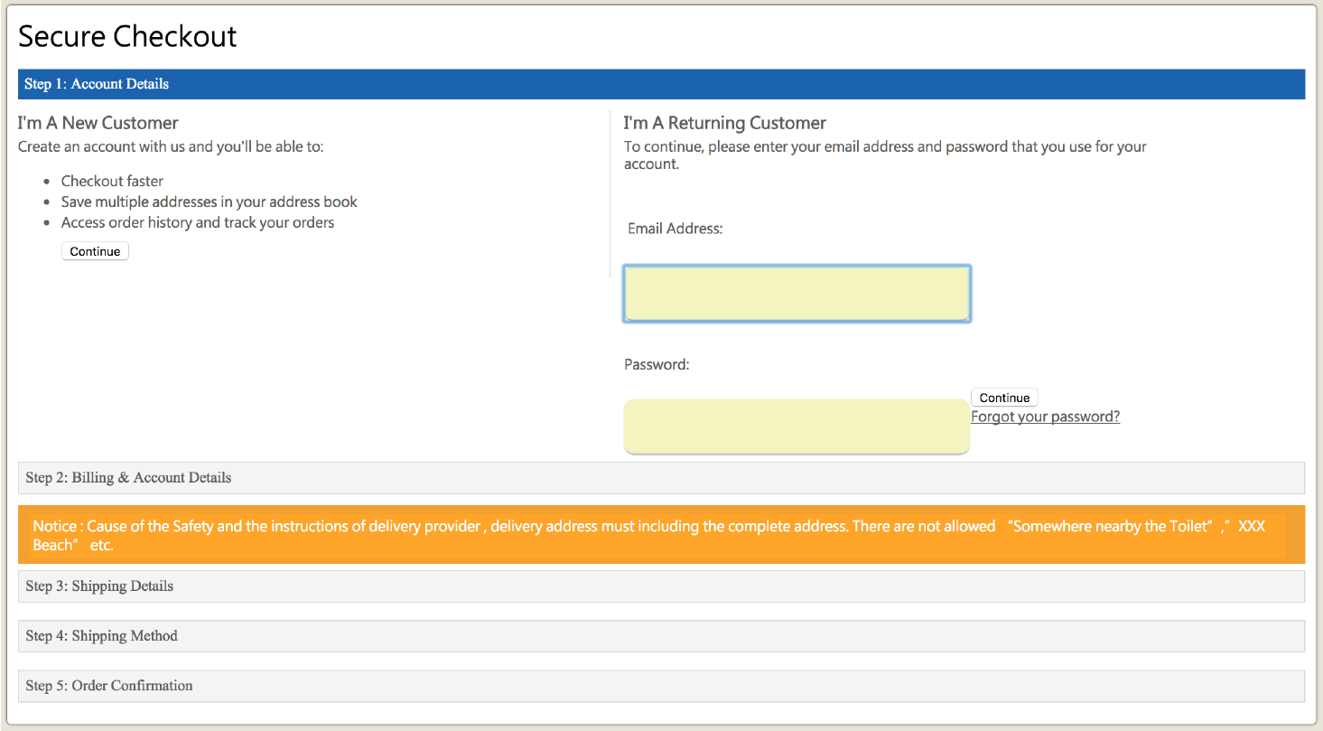Open the Forgot your password link
The image size is (1323, 731).
tap(1045, 416)
